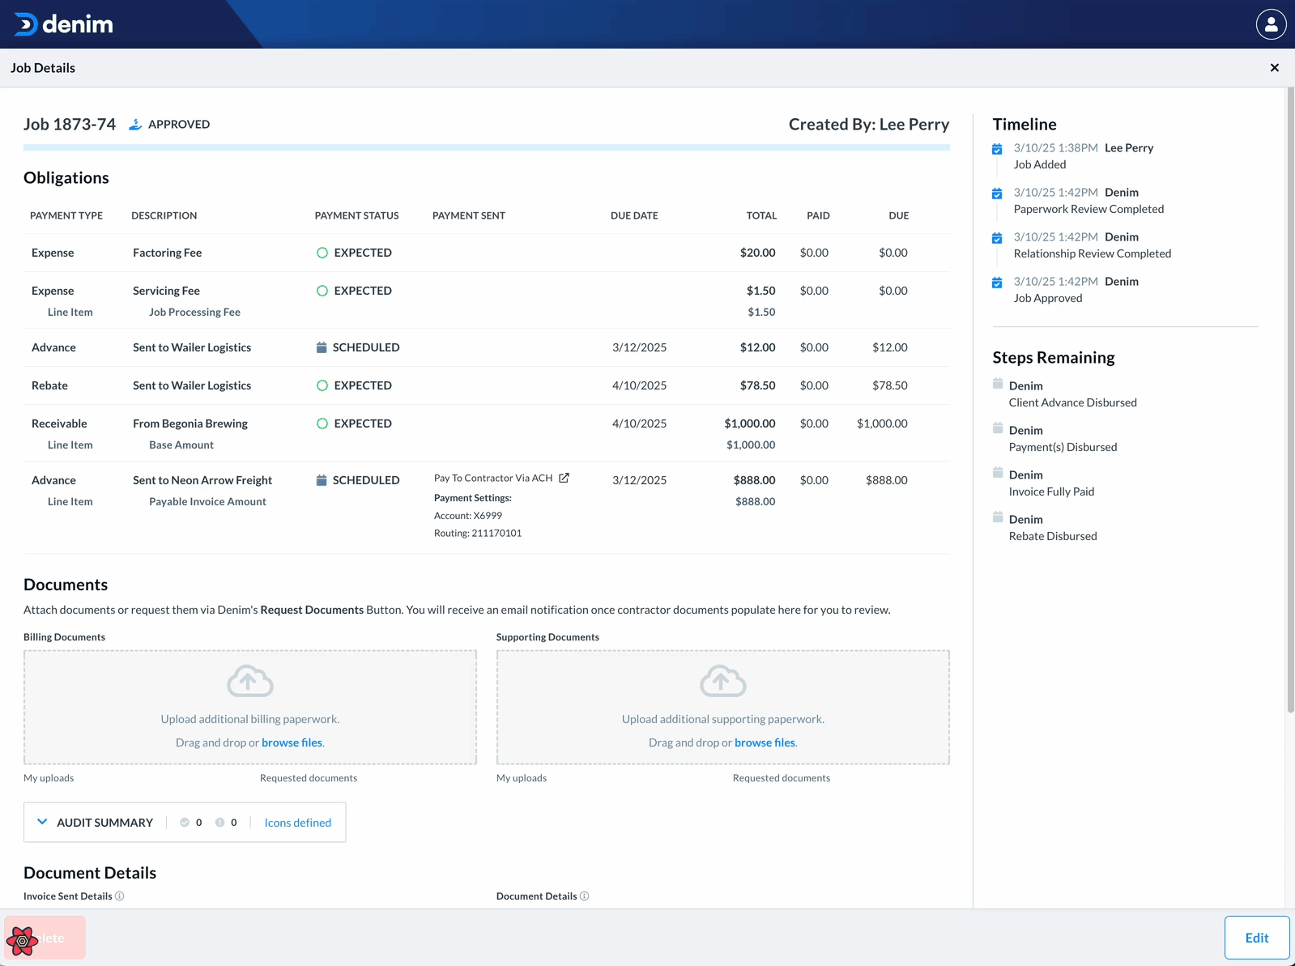This screenshot has height=966, width=1295.
Task: Click the page vertical scrollbar
Action: tap(1290, 401)
